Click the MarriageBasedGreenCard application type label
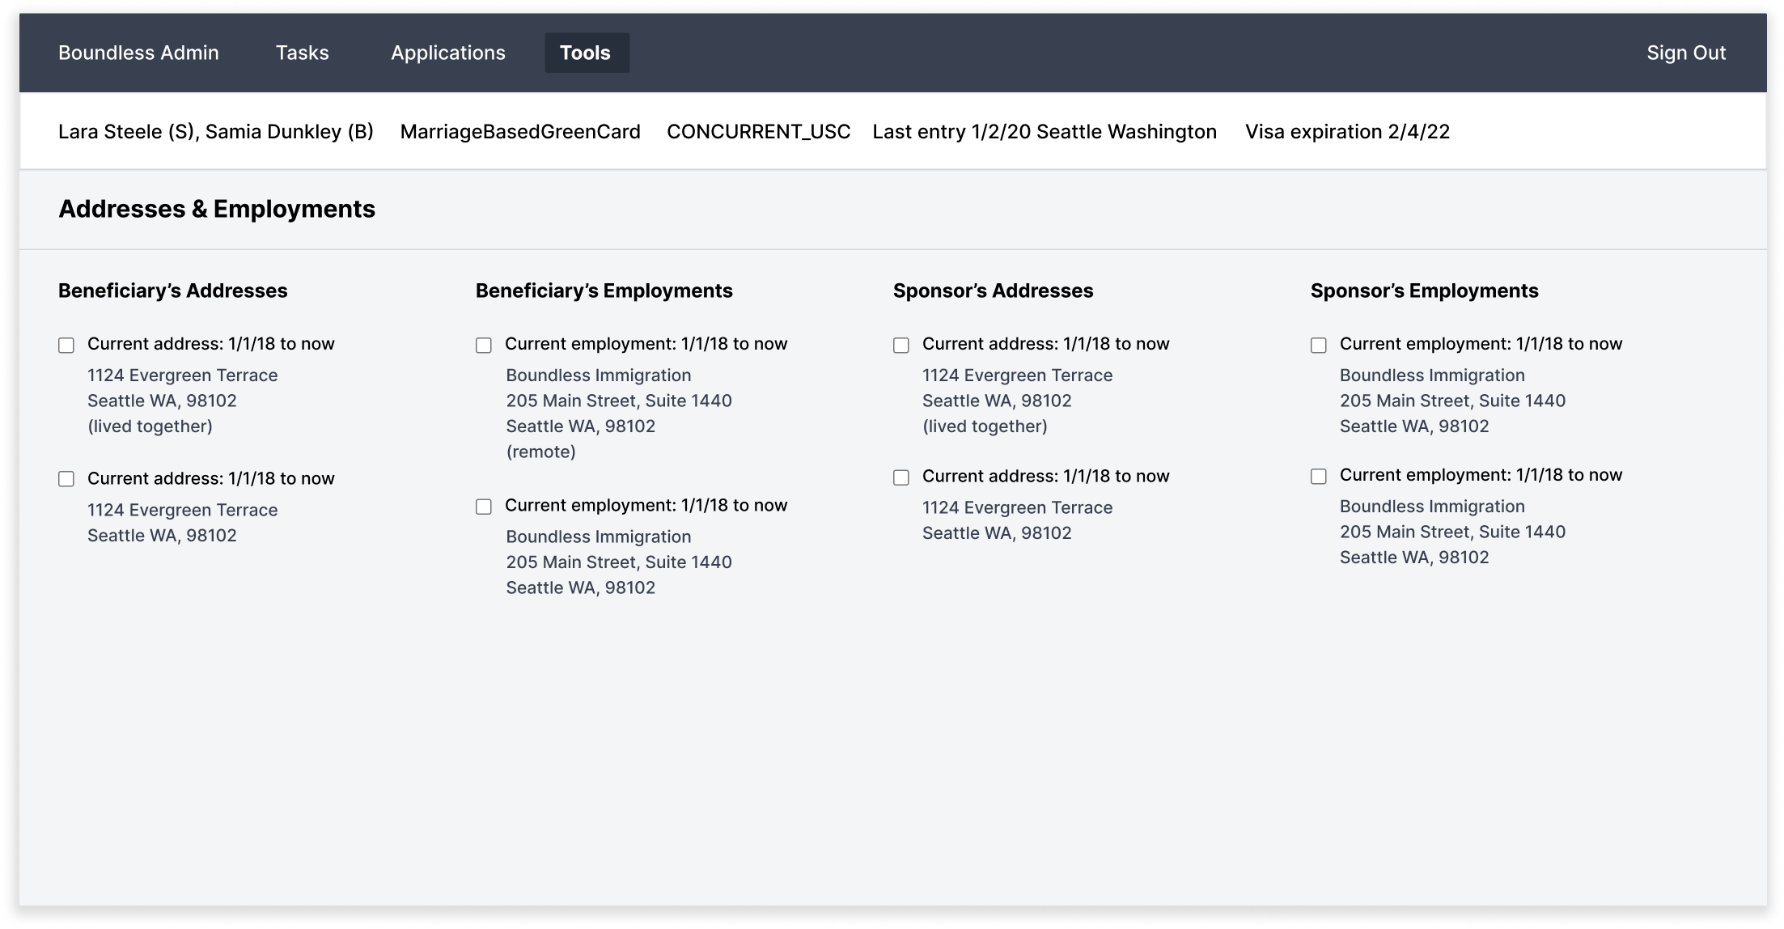This screenshot has height=929, width=1784. [x=520, y=131]
